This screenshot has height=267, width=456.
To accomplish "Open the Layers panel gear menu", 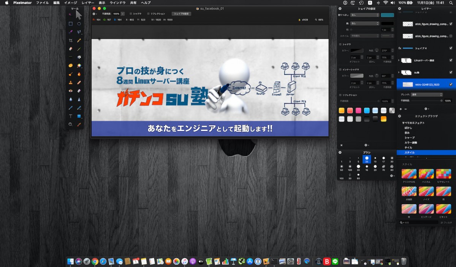I will click(426, 109).
